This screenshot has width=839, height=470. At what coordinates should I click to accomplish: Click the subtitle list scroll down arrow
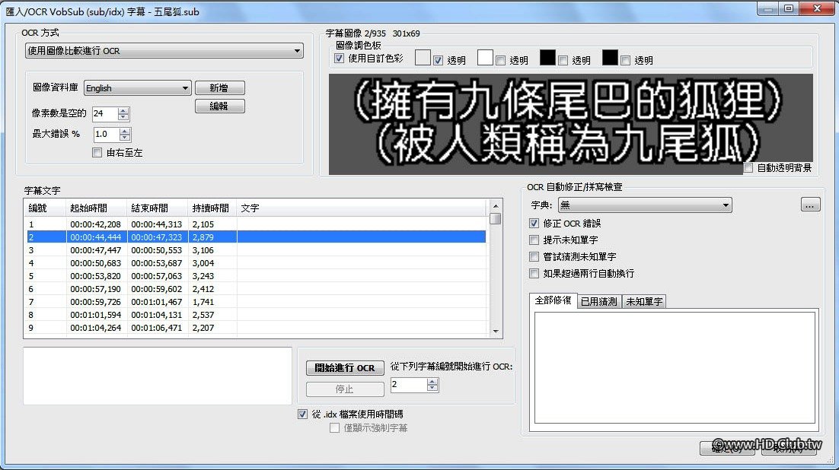tap(496, 331)
